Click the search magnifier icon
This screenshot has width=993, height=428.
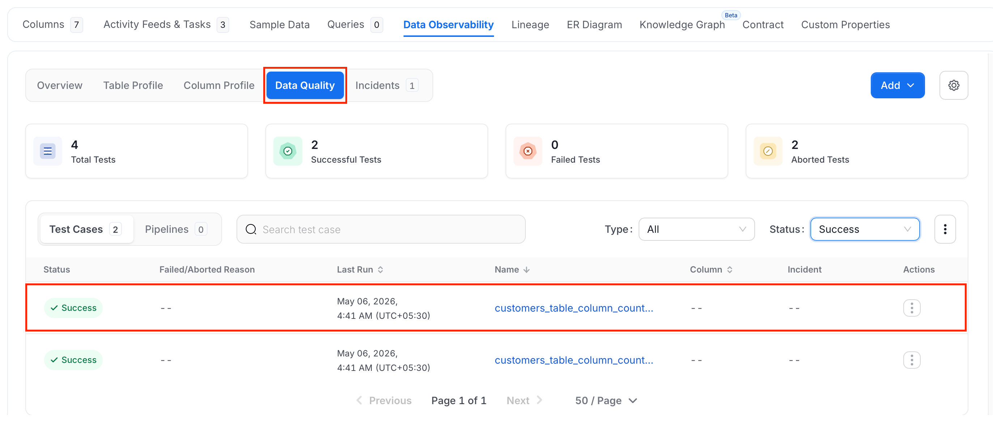(x=251, y=229)
